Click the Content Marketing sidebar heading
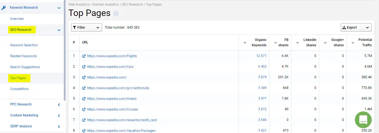 tap(24, 115)
